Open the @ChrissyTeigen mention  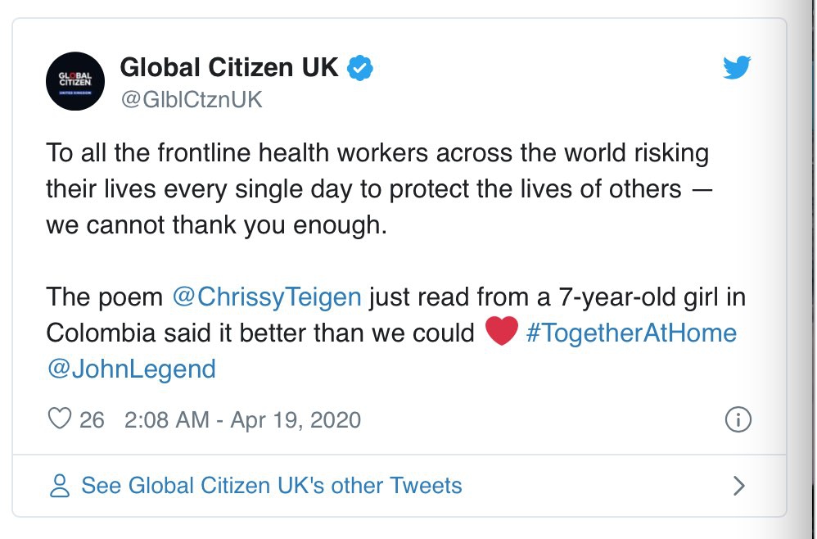click(x=267, y=296)
